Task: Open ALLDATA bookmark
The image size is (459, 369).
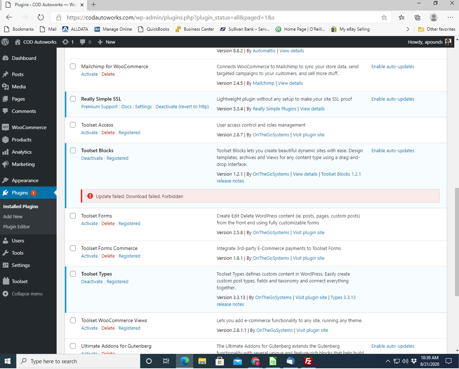Action: tap(75, 29)
